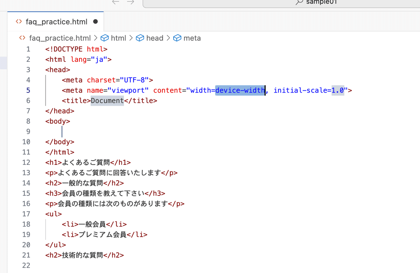Select the faq_practice.html breadcrumb item
The width and height of the screenshot is (420, 273).
(x=59, y=38)
